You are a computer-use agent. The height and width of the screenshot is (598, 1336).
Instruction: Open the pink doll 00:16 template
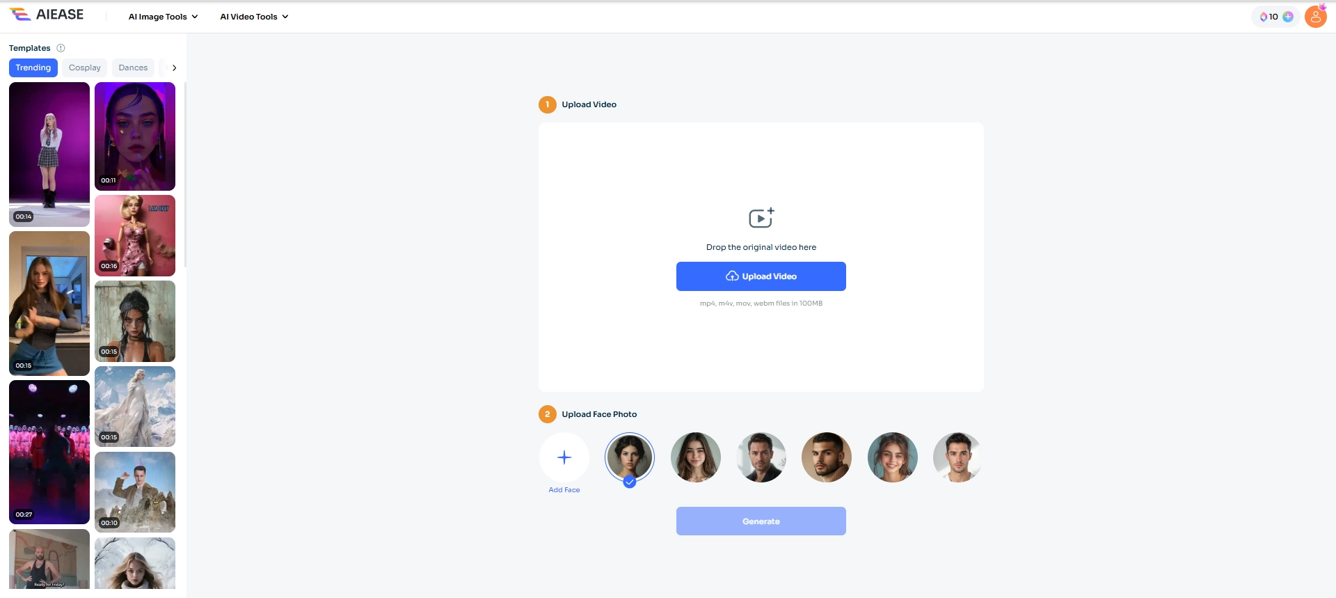coord(135,235)
